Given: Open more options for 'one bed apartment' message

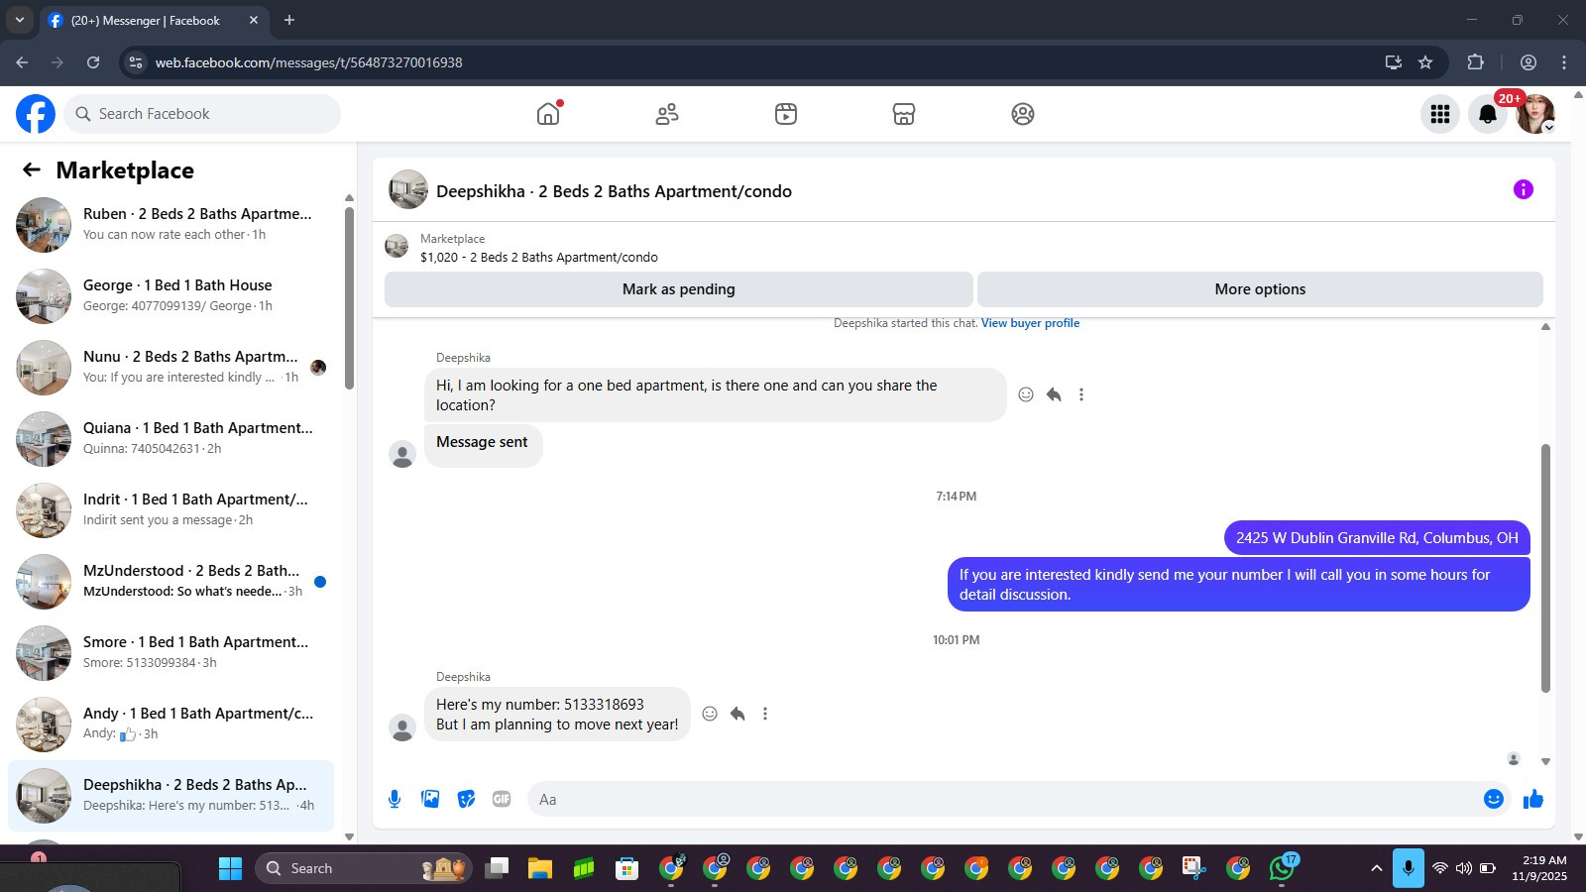Looking at the screenshot, I should coord(1081,394).
